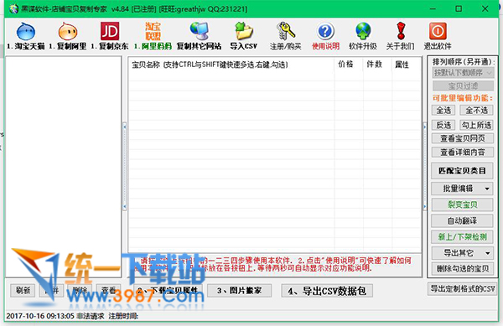
Task: Click the 导入CSV folder icon
Action: (x=244, y=31)
